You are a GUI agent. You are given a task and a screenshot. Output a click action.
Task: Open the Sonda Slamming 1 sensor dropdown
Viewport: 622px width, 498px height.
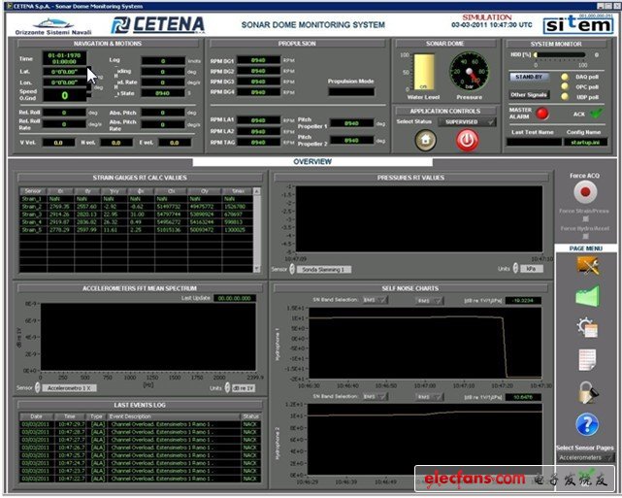pyautogui.click(x=323, y=269)
